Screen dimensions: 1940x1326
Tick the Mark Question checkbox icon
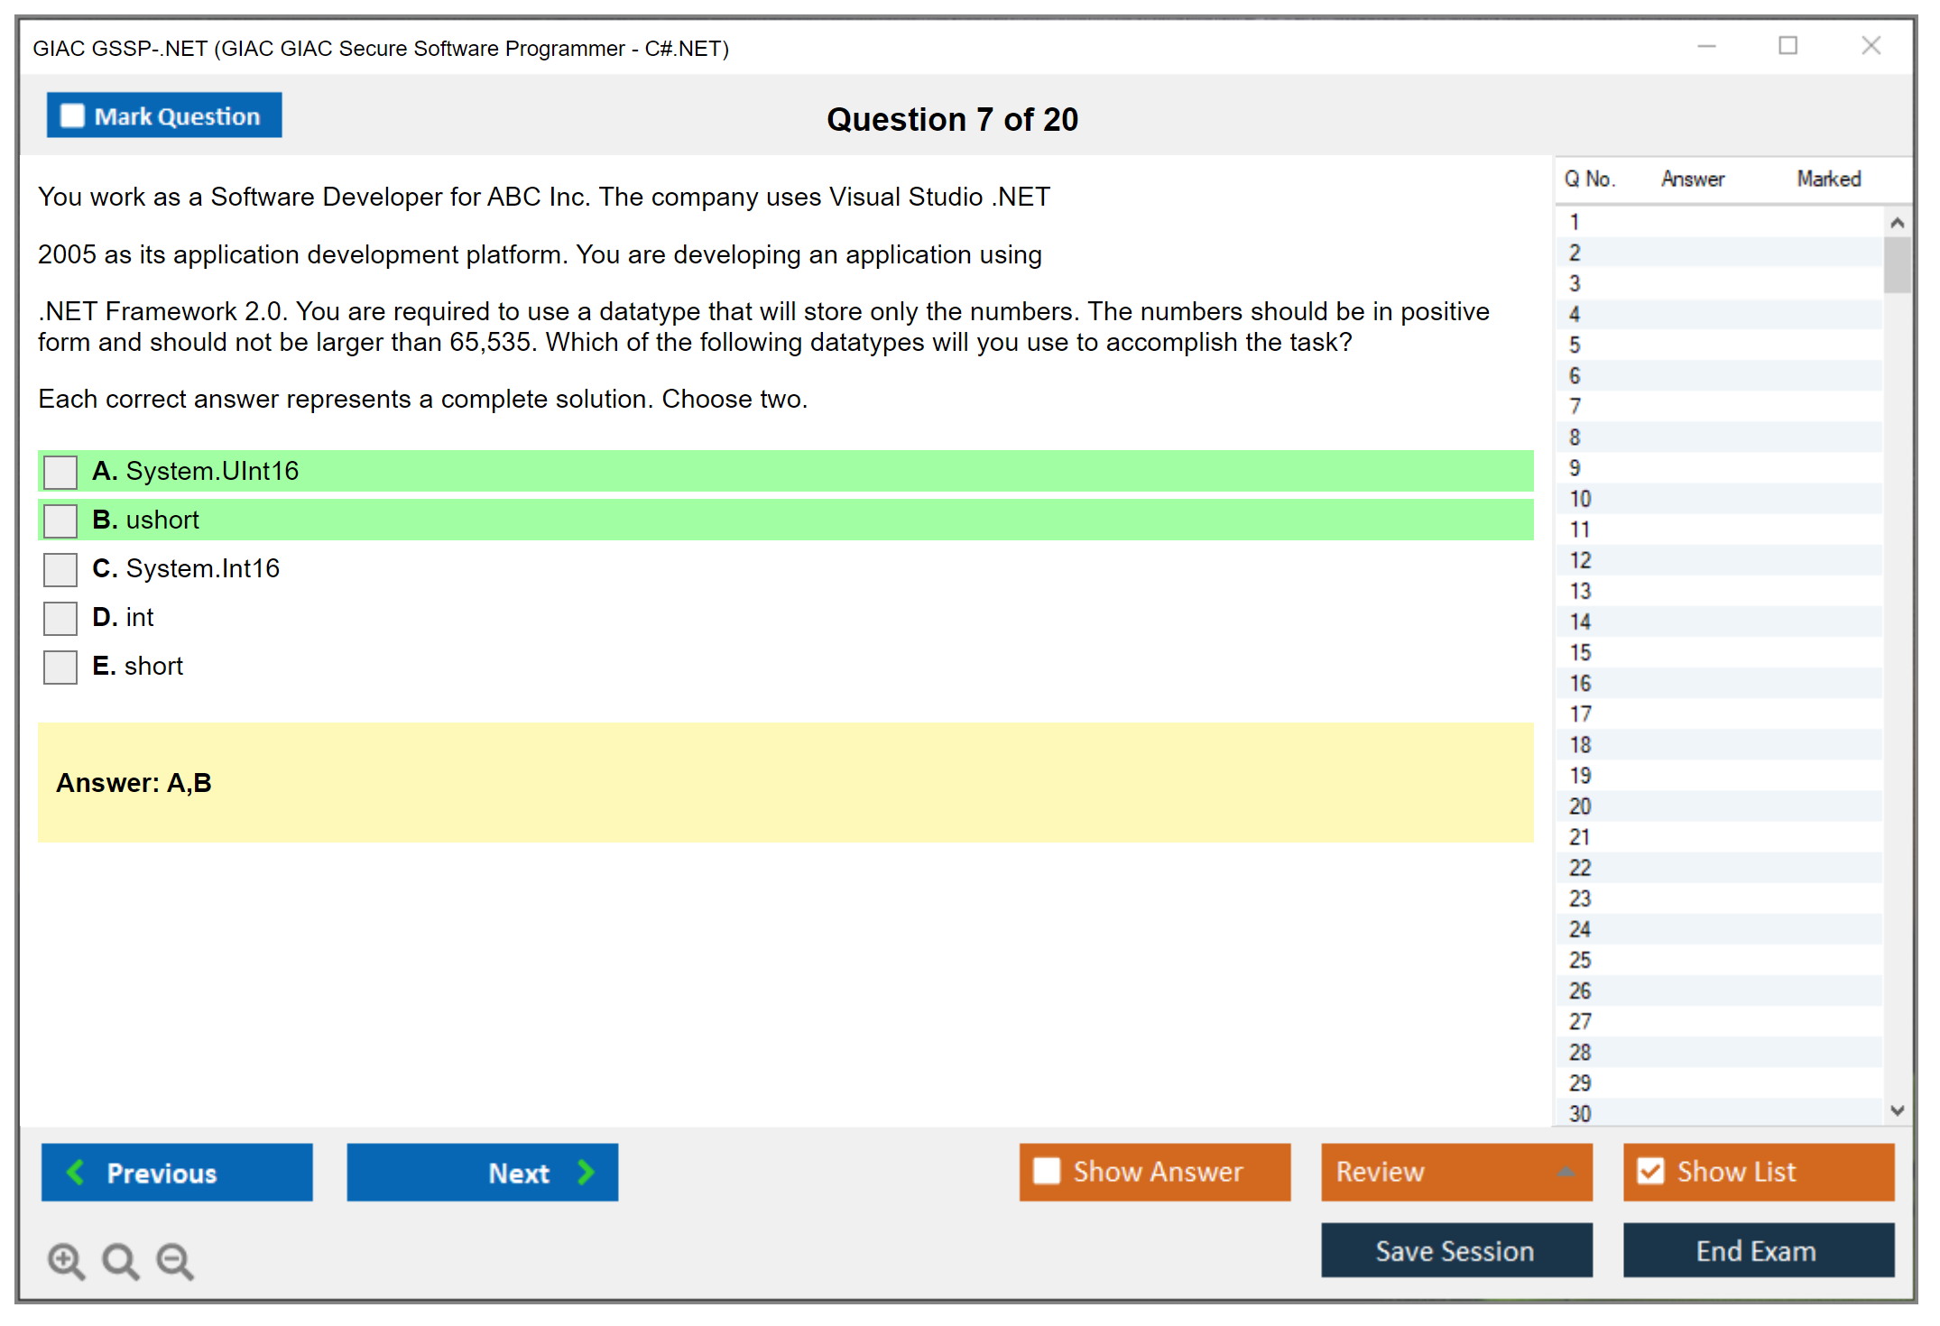point(72,116)
